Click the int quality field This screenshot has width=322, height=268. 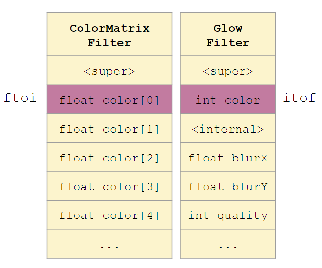[228, 215]
